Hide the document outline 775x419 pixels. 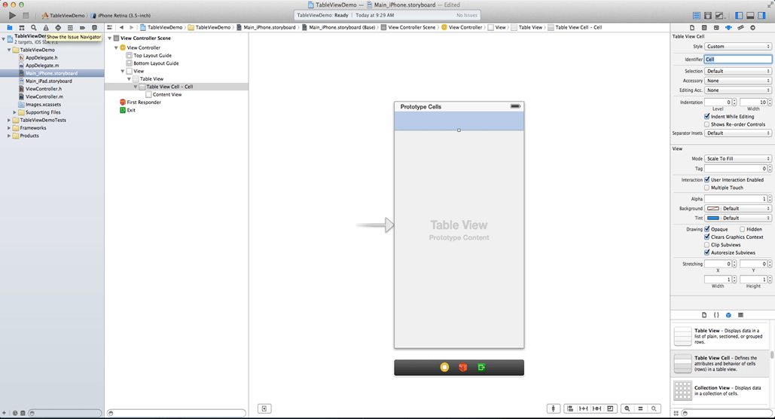(264, 408)
